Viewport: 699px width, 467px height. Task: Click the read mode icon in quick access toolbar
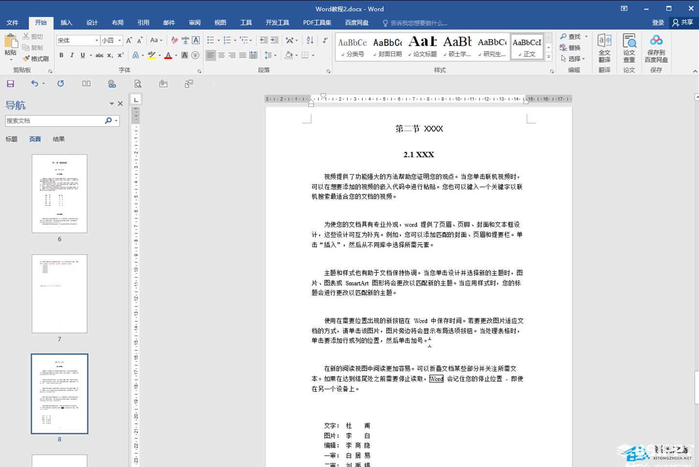pos(87,84)
